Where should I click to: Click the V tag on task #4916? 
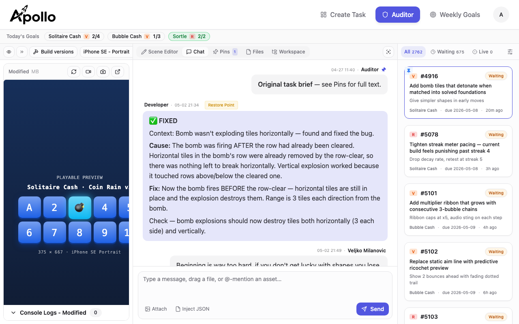pyautogui.click(x=413, y=76)
